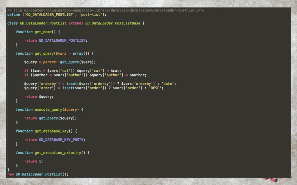This screenshot has width=297, height=185.
Task: Click the 'DESC' default string
Action: (155, 88)
